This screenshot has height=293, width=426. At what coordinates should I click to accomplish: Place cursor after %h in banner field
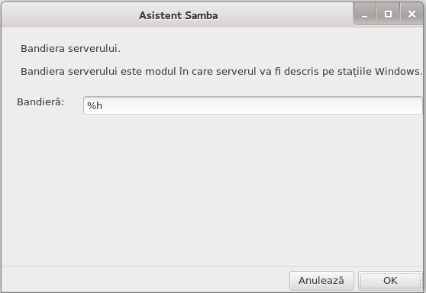tap(104, 105)
